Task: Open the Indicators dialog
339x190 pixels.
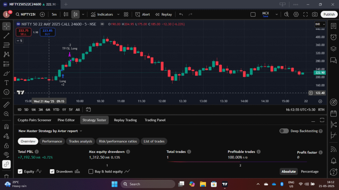Action: [x=102, y=15]
